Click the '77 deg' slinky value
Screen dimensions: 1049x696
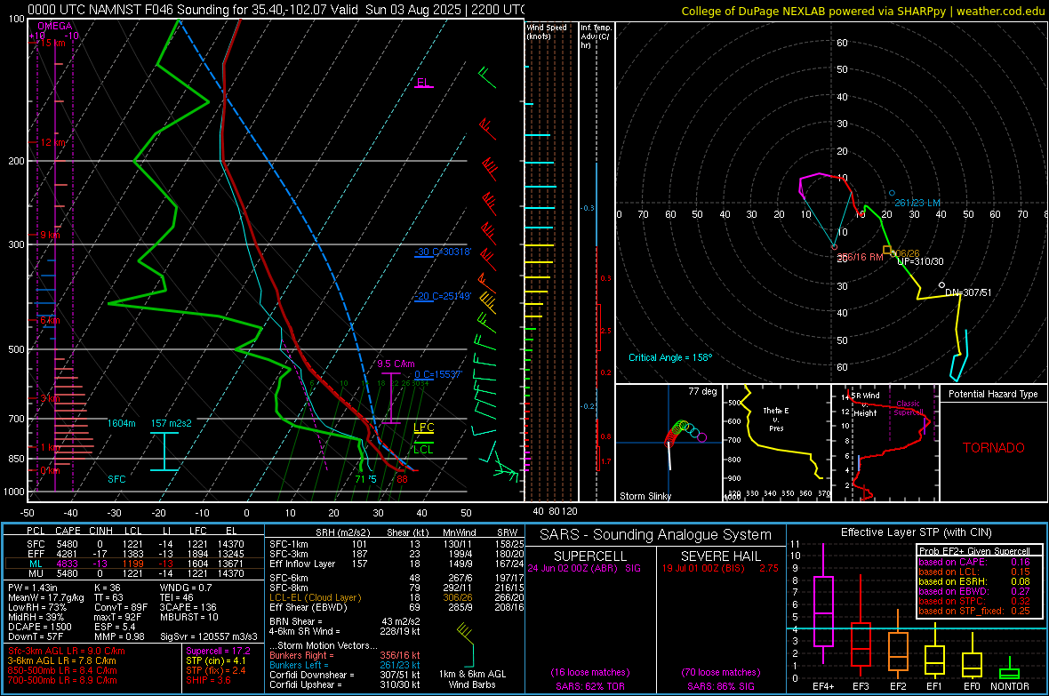coord(702,391)
